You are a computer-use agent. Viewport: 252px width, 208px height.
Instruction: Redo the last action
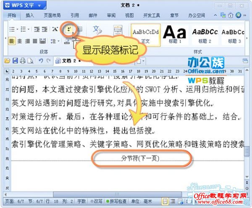(48, 61)
